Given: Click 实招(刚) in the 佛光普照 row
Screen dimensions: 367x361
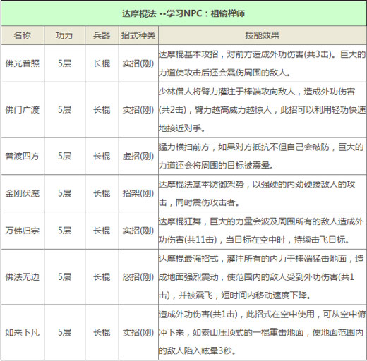Looking at the screenshot, I should tap(138, 63).
